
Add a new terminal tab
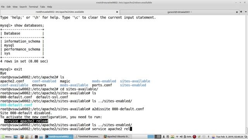[241, 12]
